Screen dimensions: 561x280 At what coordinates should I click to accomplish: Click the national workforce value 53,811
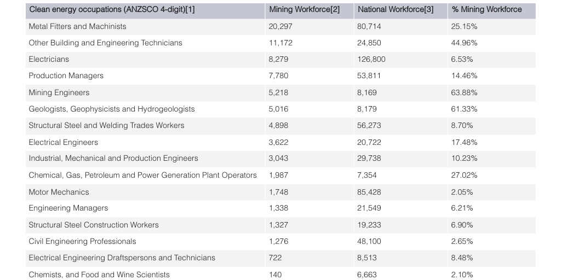pos(369,75)
